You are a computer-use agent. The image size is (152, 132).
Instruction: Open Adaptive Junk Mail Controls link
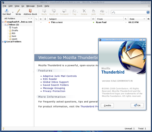pos(60,76)
